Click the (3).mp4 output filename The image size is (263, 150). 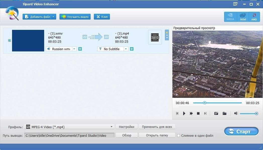(122, 34)
